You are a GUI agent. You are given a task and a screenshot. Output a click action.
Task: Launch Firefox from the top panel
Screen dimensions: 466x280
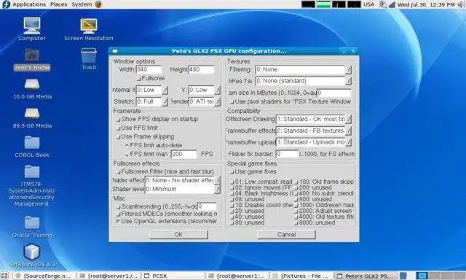tap(99, 4)
